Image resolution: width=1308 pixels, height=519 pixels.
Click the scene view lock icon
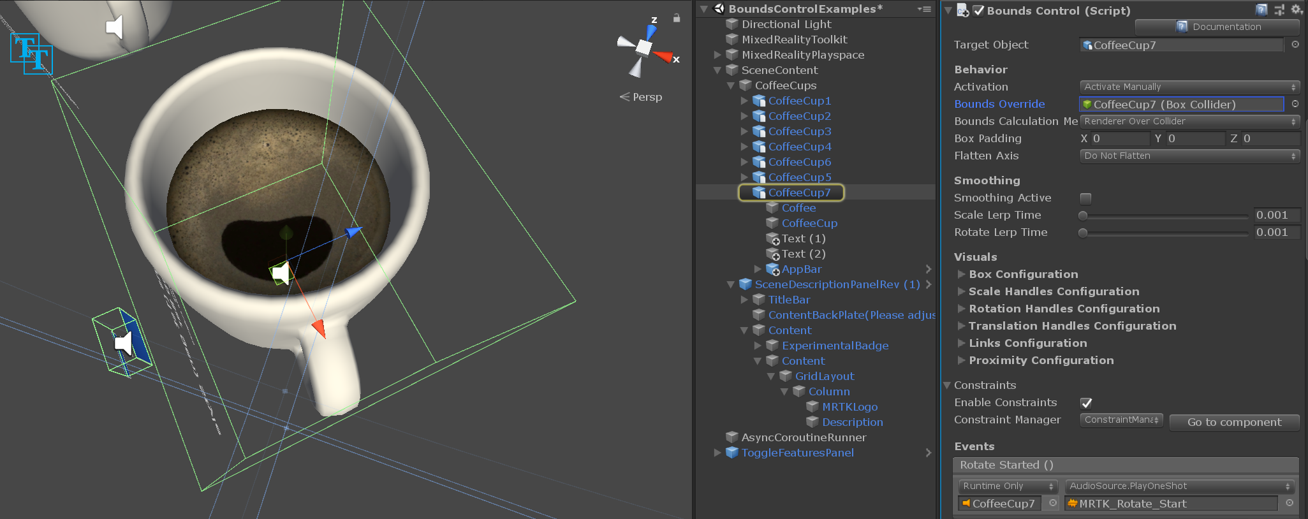tap(677, 18)
